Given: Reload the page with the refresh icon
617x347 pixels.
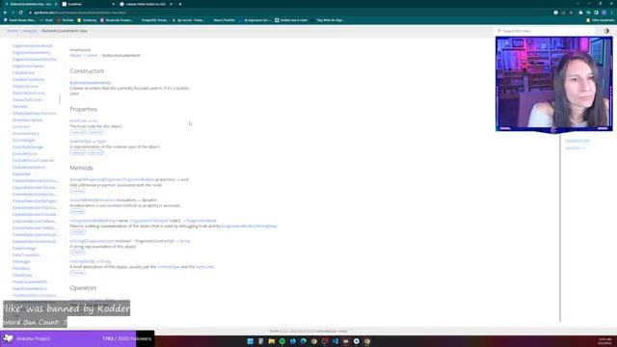Looking at the screenshot, I should coord(20,13).
